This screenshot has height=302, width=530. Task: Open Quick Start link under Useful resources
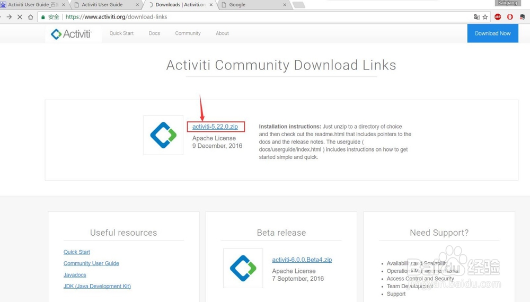click(77, 252)
